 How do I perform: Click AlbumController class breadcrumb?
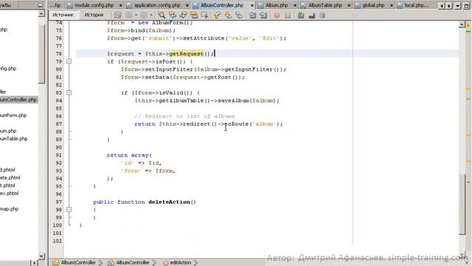[129, 262]
